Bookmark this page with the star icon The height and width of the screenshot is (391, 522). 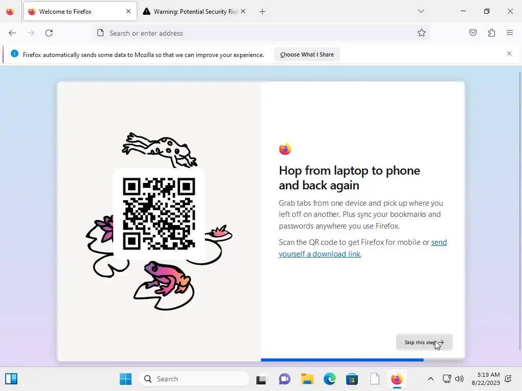422,33
